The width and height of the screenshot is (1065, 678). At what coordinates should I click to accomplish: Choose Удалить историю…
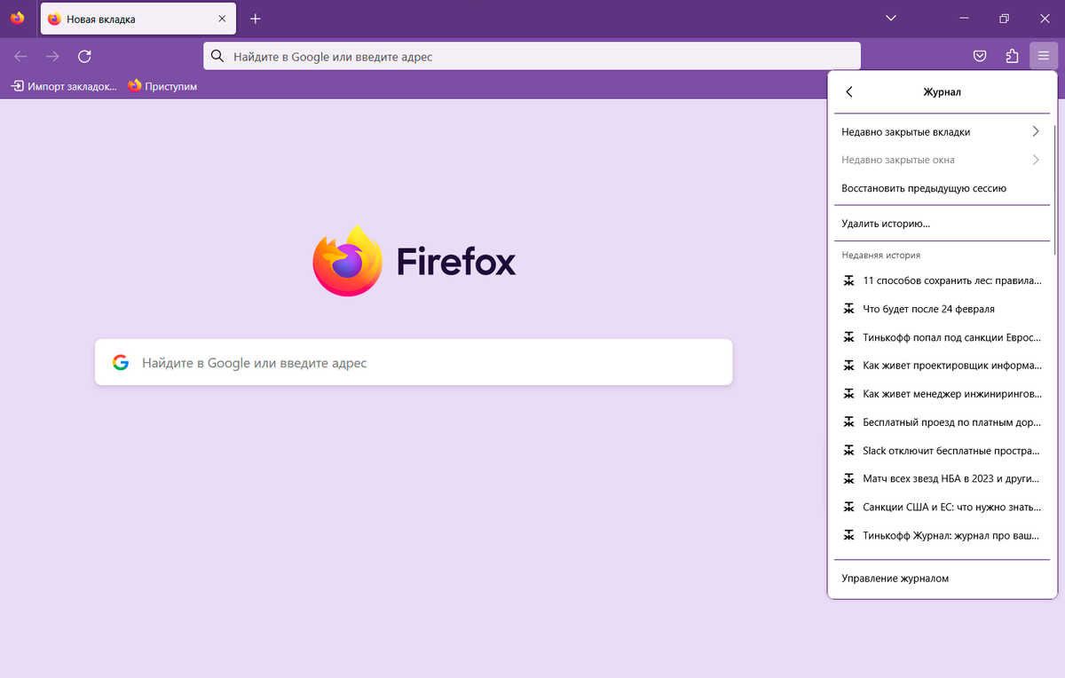click(x=942, y=224)
